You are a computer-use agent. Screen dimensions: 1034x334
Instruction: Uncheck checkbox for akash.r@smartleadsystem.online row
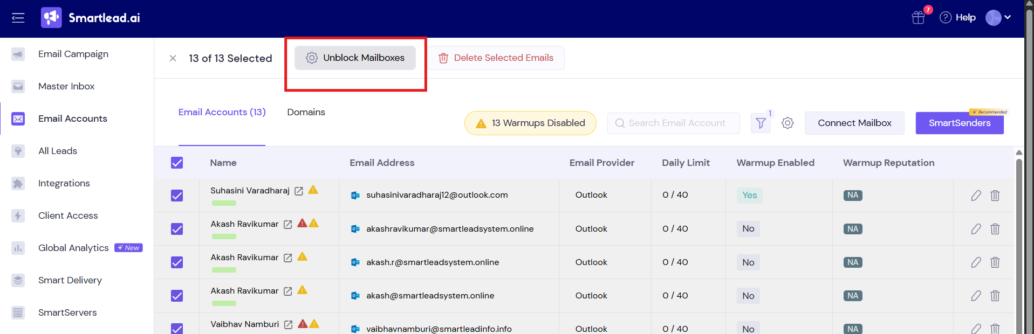click(x=177, y=262)
